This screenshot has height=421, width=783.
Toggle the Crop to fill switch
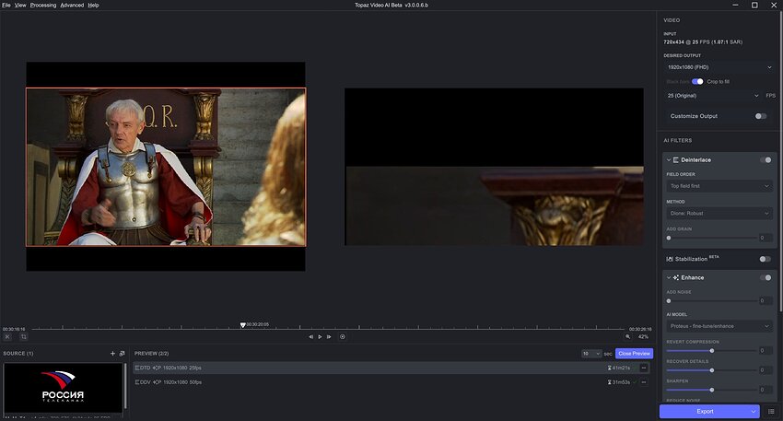pos(697,81)
